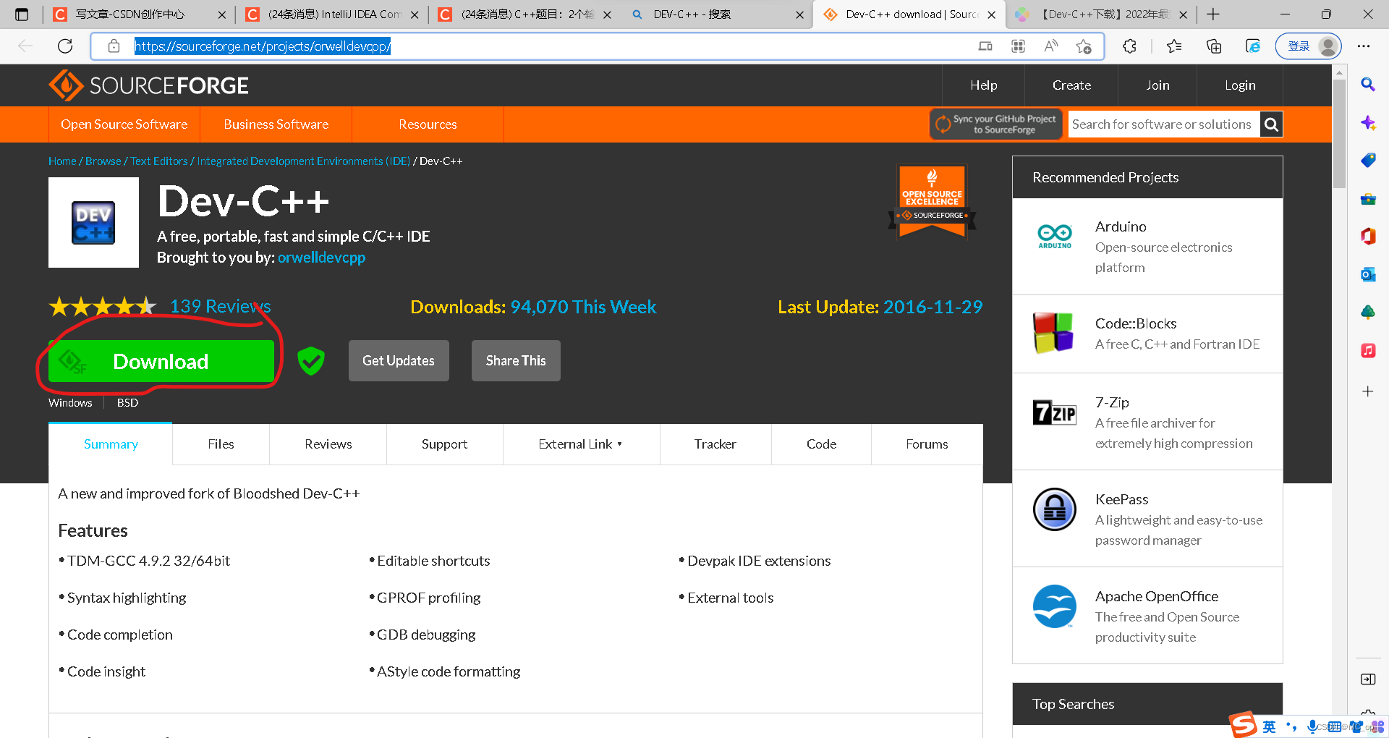This screenshot has width=1389, height=738.
Task: Click the back navigation arrow
Action: [x=25, y=46]
